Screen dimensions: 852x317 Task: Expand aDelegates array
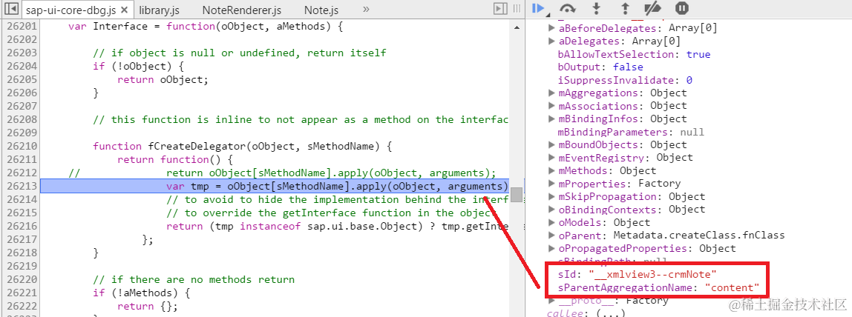pos(551,41)
